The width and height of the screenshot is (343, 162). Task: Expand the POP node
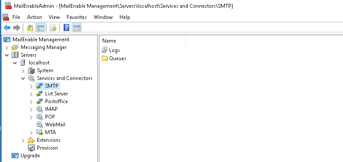[x=31, y=117]
